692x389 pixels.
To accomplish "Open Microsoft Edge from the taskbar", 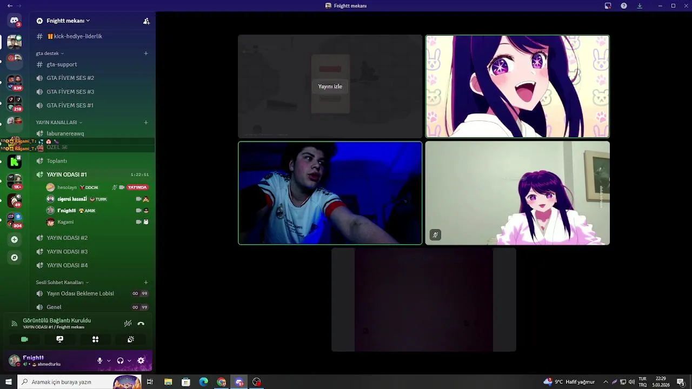I will point(204,382).
